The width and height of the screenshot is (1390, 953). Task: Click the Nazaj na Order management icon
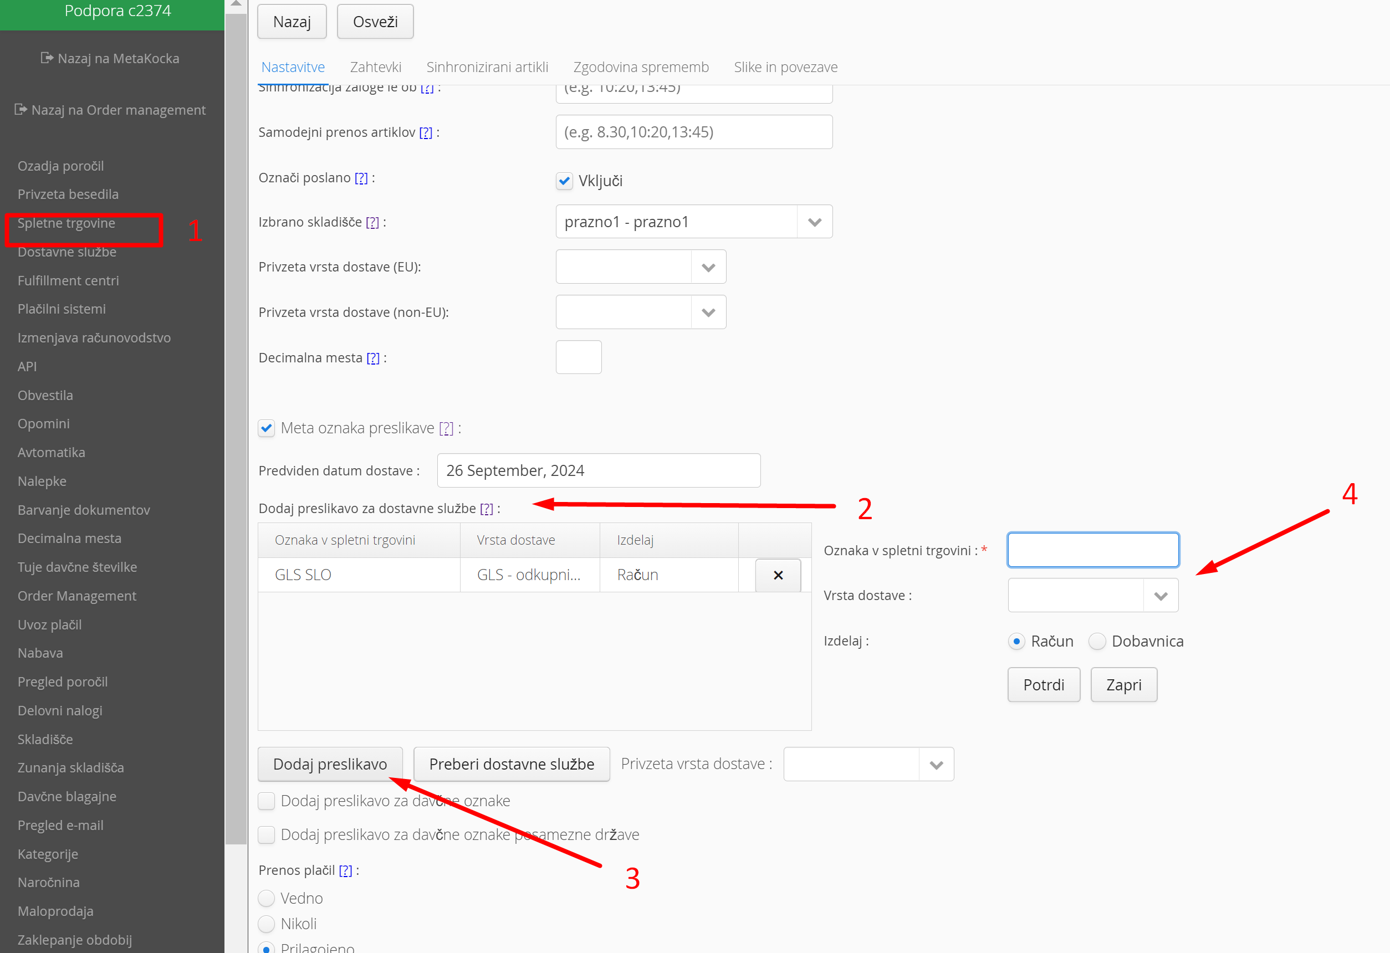[x=21, y=109]
